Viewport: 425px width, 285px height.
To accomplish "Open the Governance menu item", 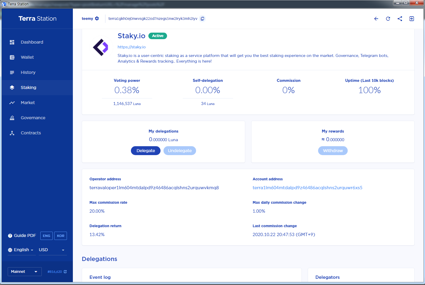I will [37, 118].
